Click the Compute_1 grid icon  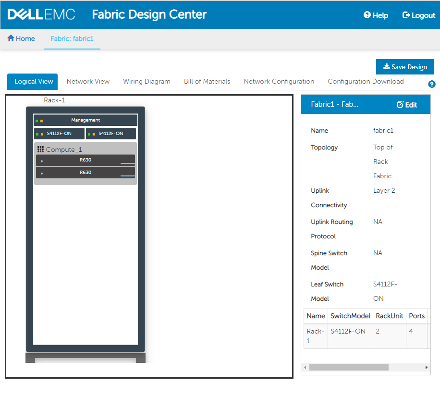(40, 149)
